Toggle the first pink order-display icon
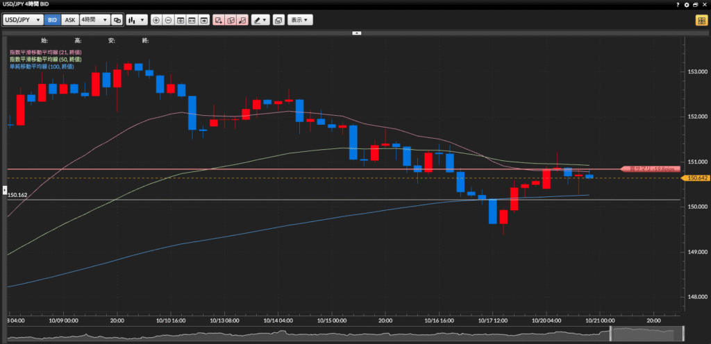Viewport: 711px width, 344px height. 219,20
